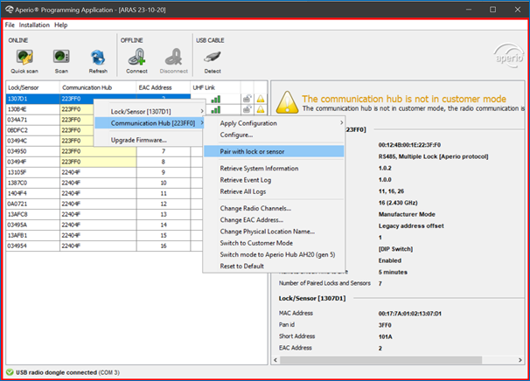The width and height of the screenshot is (530, 381).
Task: Choose Retrieve Event Log
Action: tap(274, 180)
